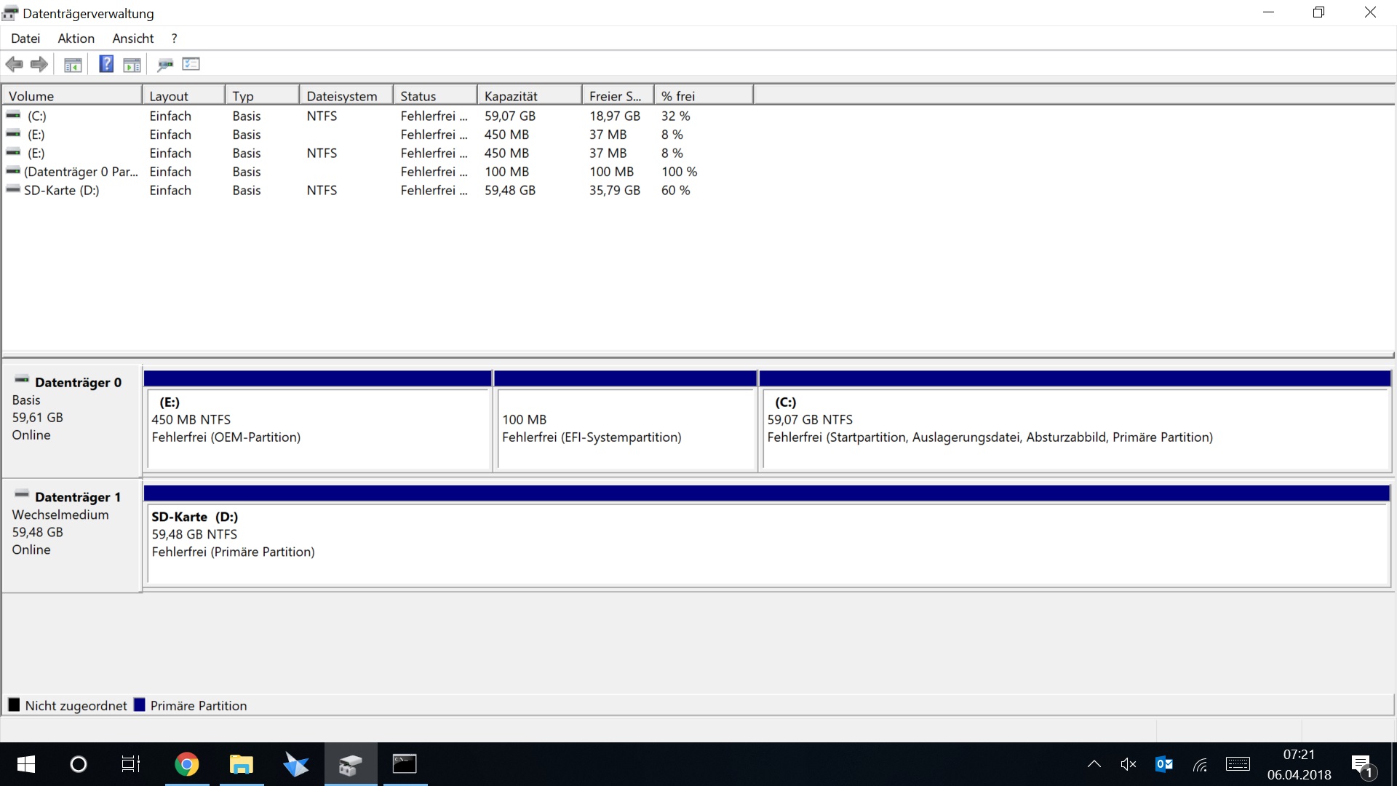Open the Ansicht menu
Image resolution: width=1397 pixels, height=786 pixels.
[x=132, y=39]
